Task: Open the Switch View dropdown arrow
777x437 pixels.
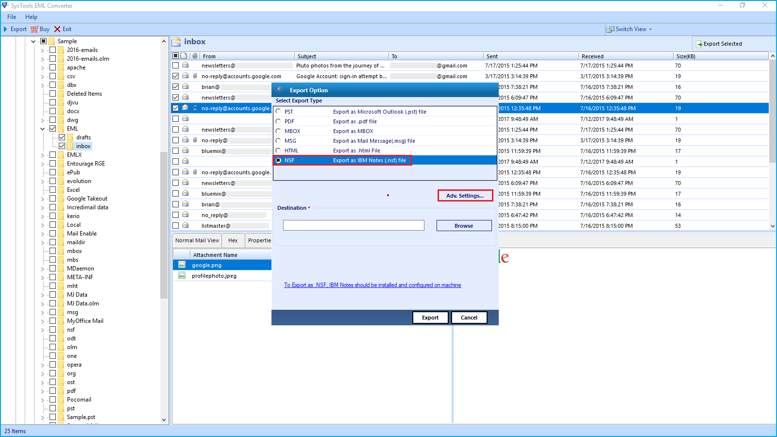Action: click(x=651, y=30)
